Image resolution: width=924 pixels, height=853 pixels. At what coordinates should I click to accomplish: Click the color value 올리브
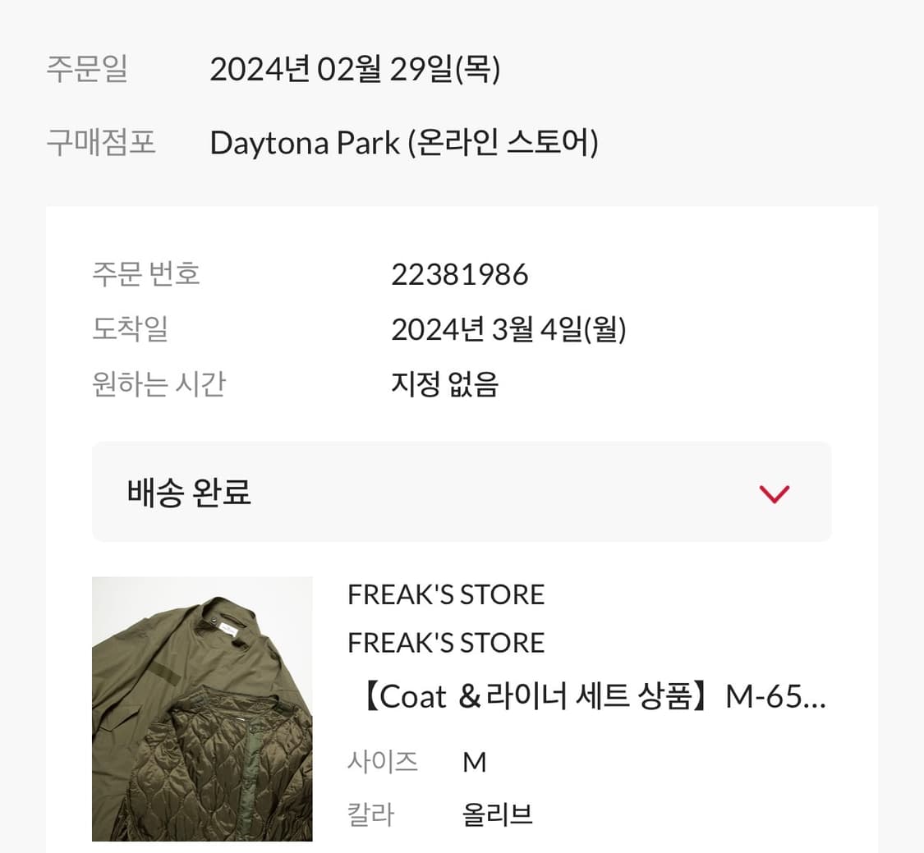[x=497, y=814]
